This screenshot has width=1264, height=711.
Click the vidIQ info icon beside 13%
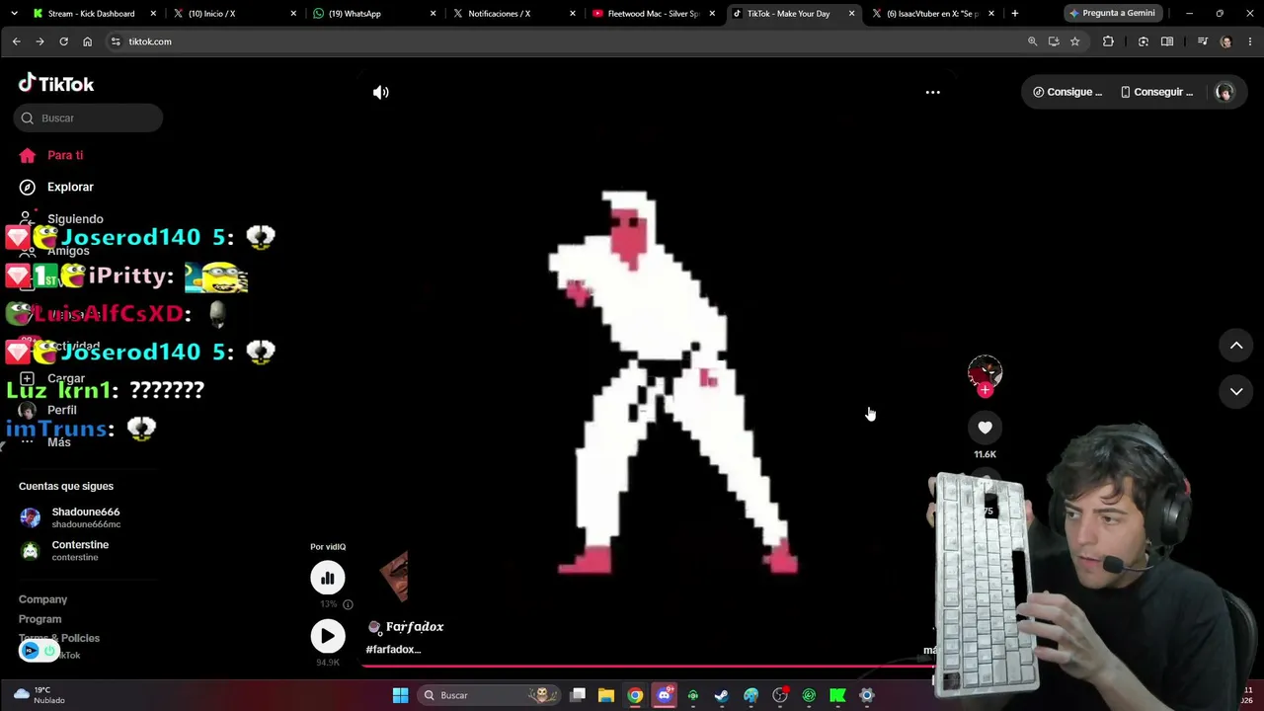click(348, 604)
